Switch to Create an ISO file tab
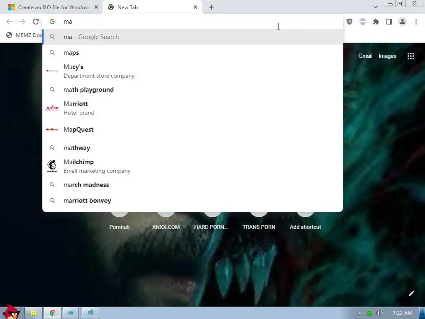The image size is (425, 319). pos(51,7)
